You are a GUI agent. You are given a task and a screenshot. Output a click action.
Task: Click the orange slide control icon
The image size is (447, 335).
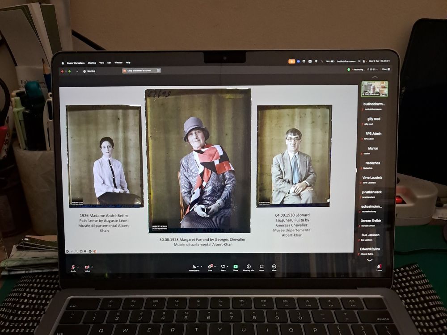[95, 251]
